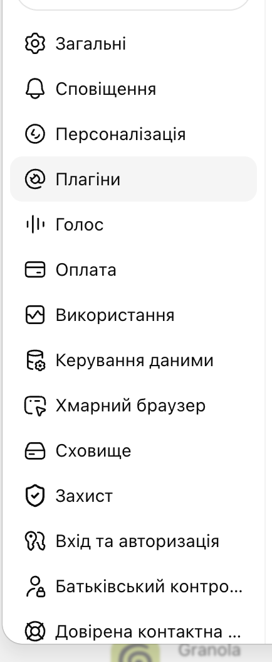The height and width of the screenshot is (662, 272).
Task: Go to Персоналізація settings
Action: pos(133,134)
